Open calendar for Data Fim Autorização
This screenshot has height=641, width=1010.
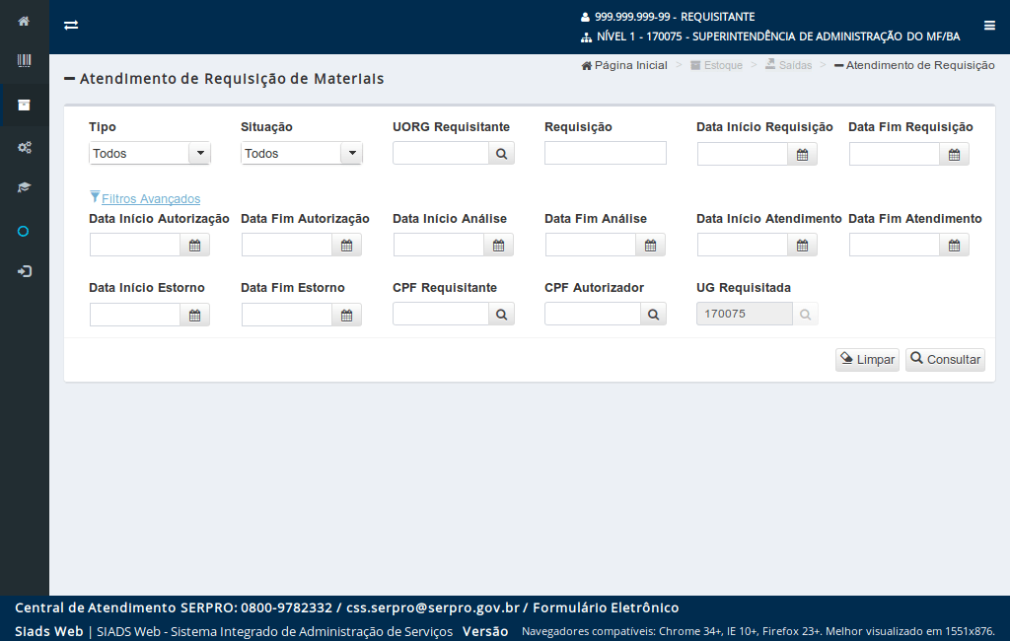(346, 246)
